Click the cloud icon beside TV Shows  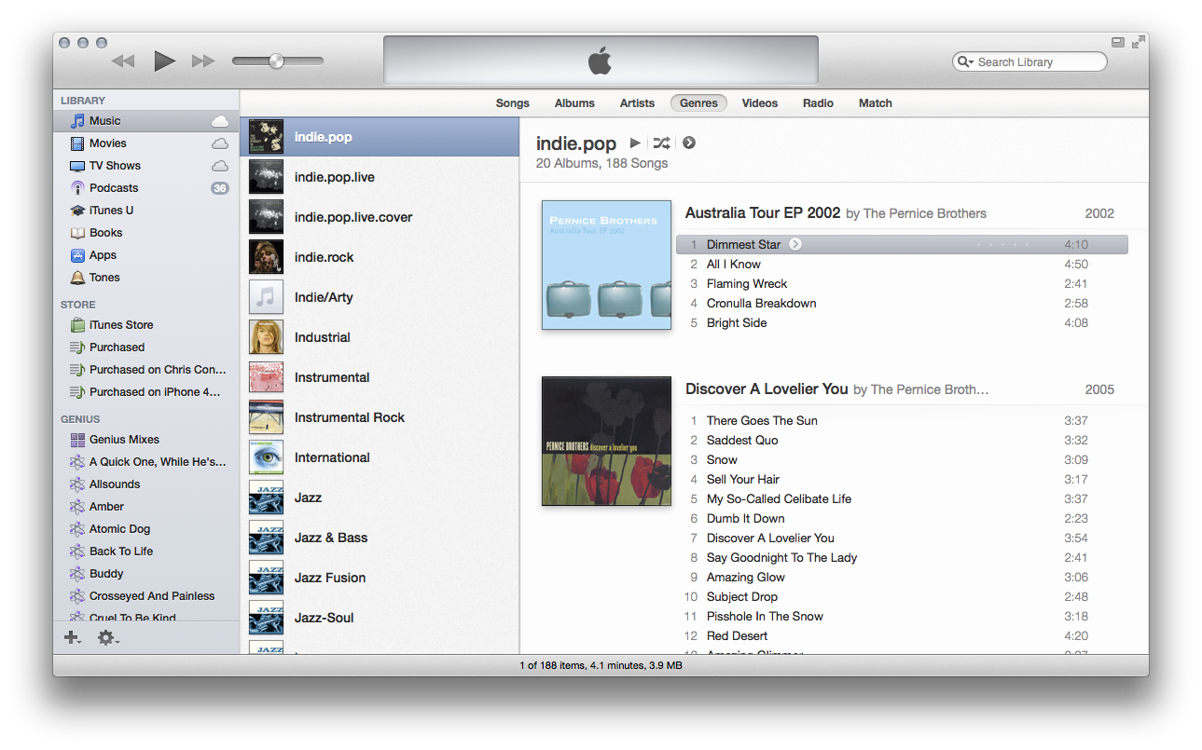pyautogui.click(x=220, y=166)
